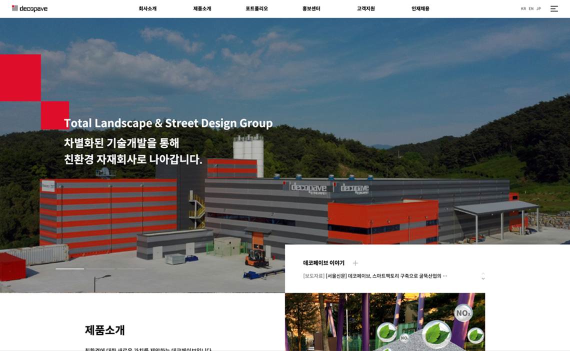
Task: Open the 회사소개 menu
Action: coord(147,8)
